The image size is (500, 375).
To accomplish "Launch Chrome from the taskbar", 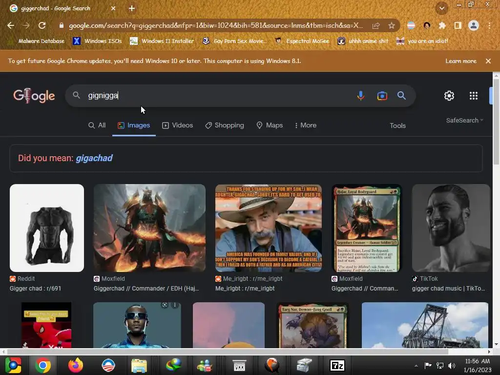I will (43, 365).
